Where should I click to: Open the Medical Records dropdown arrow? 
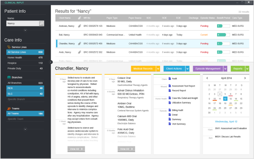tap(158, 68)
